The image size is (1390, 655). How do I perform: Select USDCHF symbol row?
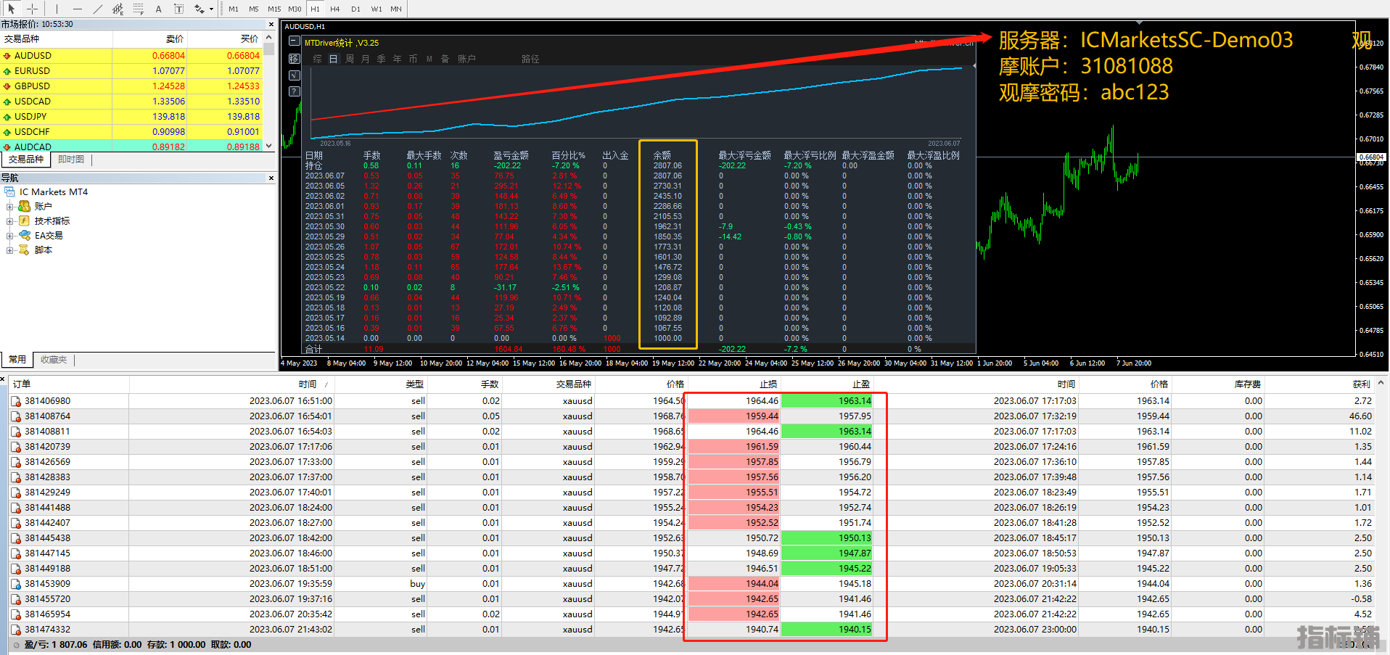(x=131, y=131)
